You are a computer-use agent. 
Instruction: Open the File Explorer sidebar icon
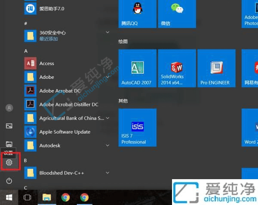9,144
